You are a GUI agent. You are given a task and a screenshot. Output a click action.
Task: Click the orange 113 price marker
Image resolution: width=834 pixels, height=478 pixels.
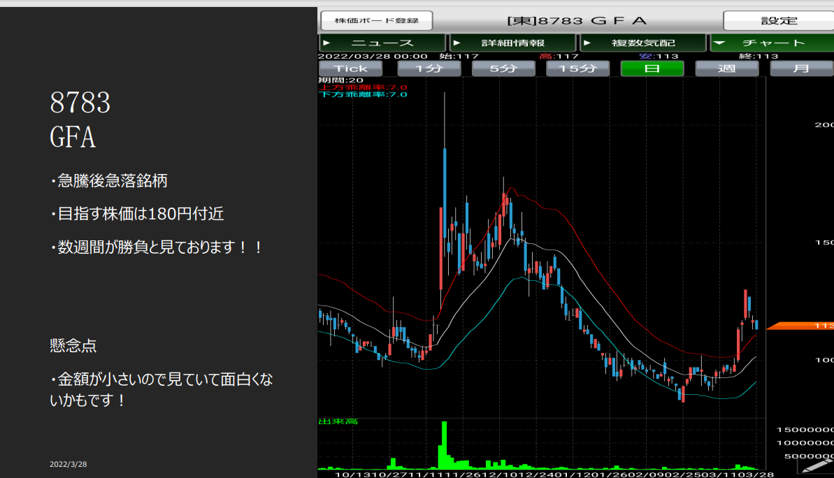click(800, 326)
